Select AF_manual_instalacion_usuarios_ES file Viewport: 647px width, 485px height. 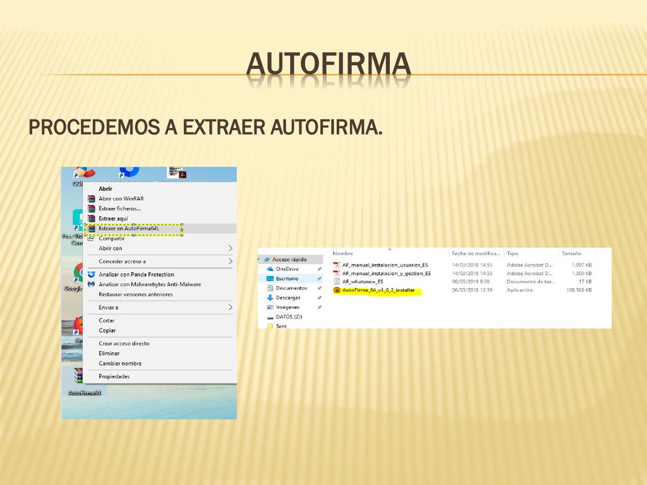click(385, 265)
